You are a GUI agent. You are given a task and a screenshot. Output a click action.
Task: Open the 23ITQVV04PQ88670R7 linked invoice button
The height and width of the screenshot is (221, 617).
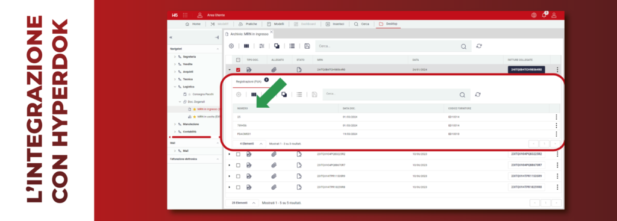pyautogui.click(x=527, y=165)
